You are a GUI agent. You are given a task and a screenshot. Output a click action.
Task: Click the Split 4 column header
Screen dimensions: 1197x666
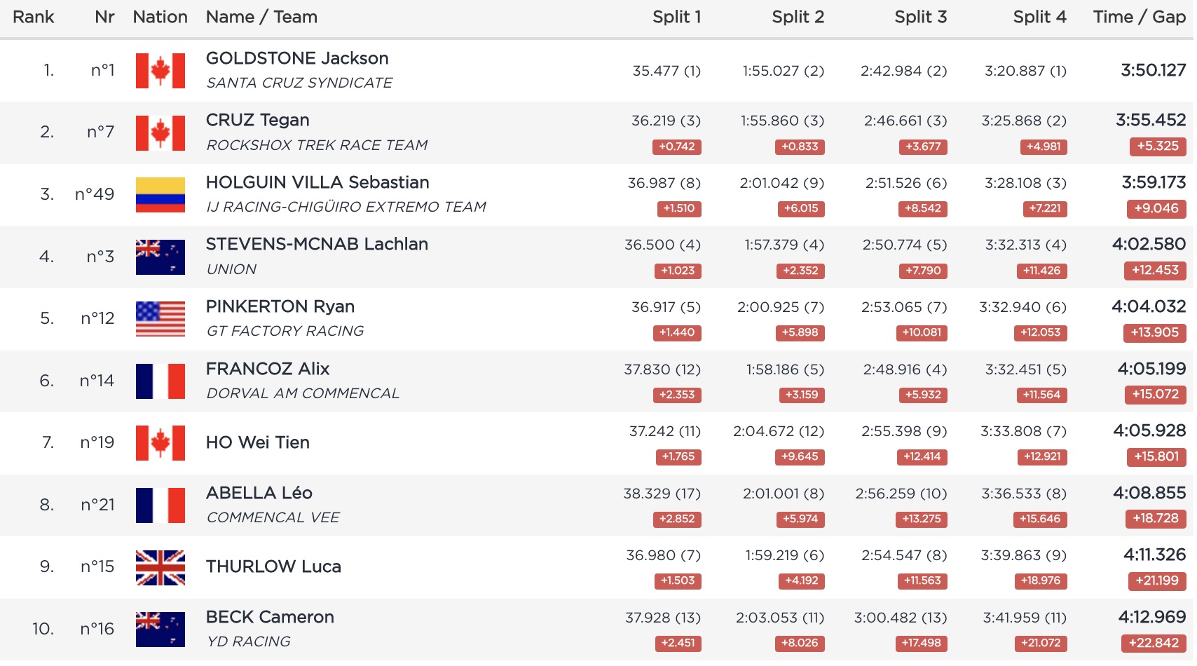(x=1039, y=18)
